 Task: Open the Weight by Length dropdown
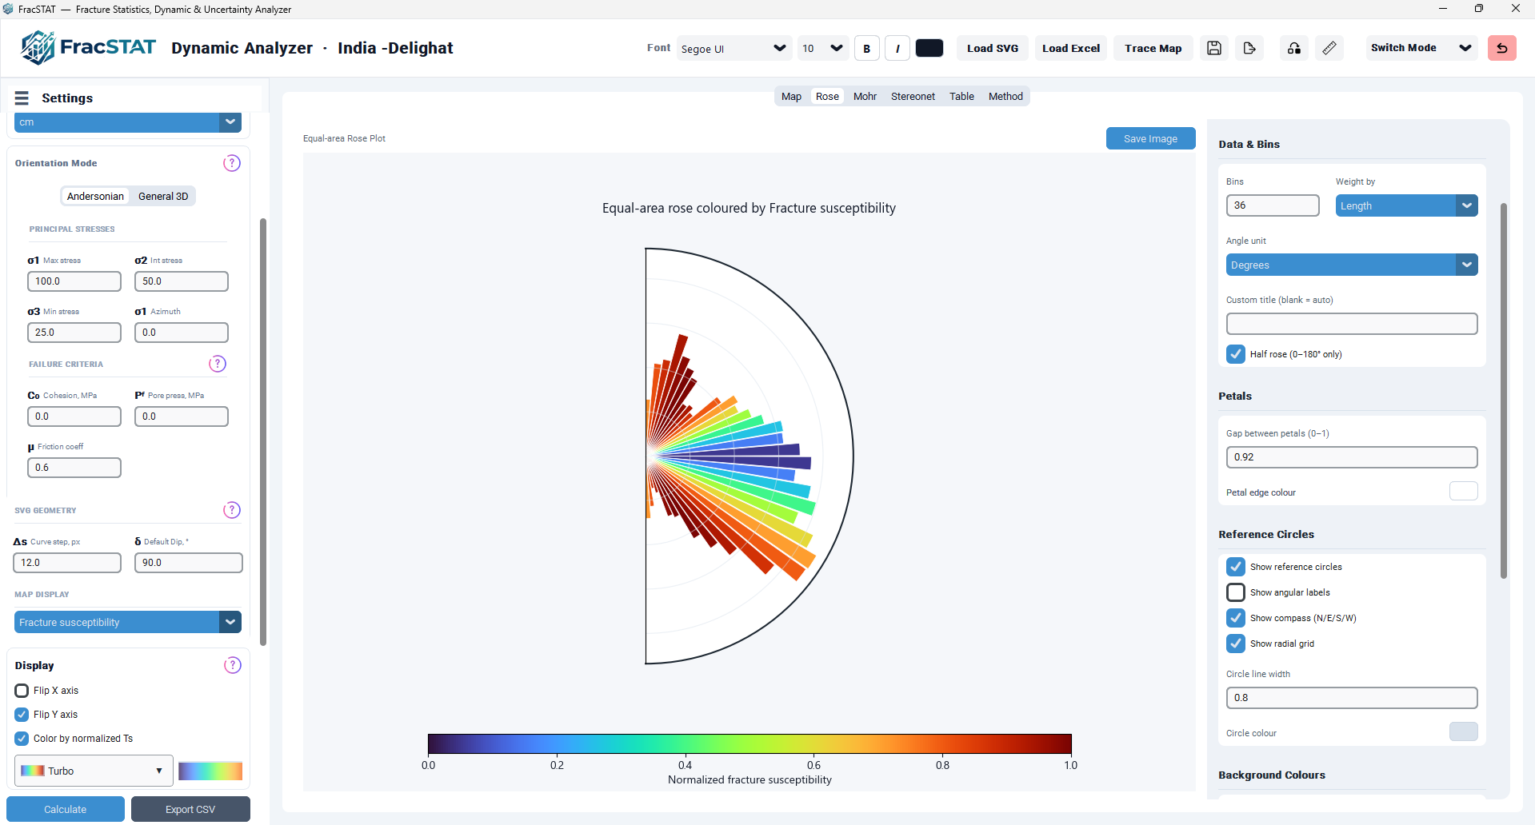point(1406,205)
